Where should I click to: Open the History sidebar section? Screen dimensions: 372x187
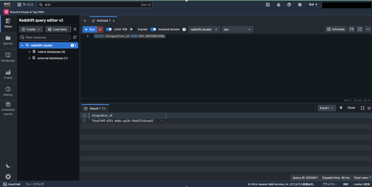pos(8,92)
